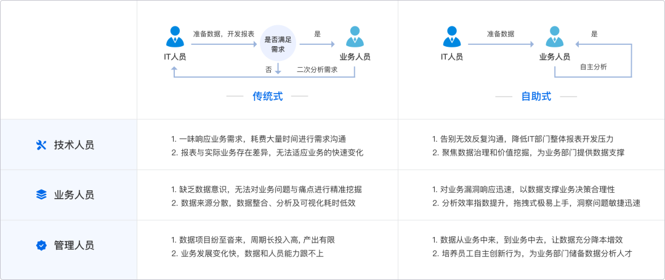Click text 数据从业务中来，到业务中去，让数据充分降本增效
This screenshot has width=665, height=280.
click(531, 240)
